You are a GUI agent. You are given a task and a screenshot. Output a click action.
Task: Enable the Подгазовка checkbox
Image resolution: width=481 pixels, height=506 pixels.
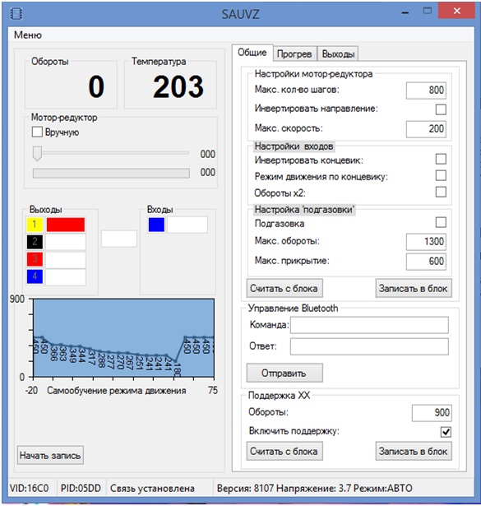pos(441,222)
